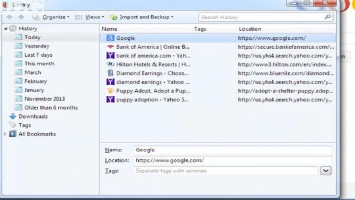This screenshot has width=355, height=200.
Task: Expand the tags selector arrow button
Action: pos(326,171)
